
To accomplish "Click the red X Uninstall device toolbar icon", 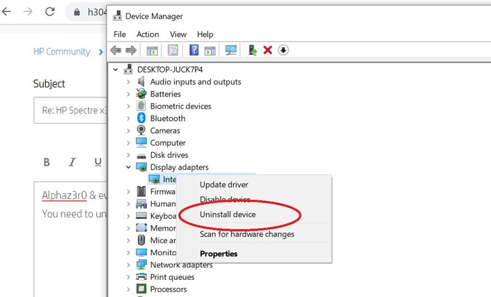I will (268, 50).
